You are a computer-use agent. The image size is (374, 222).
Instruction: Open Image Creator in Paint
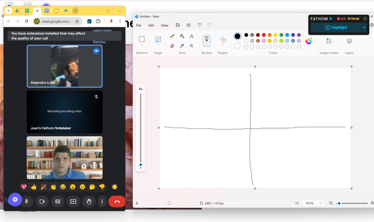coord(329,41)
